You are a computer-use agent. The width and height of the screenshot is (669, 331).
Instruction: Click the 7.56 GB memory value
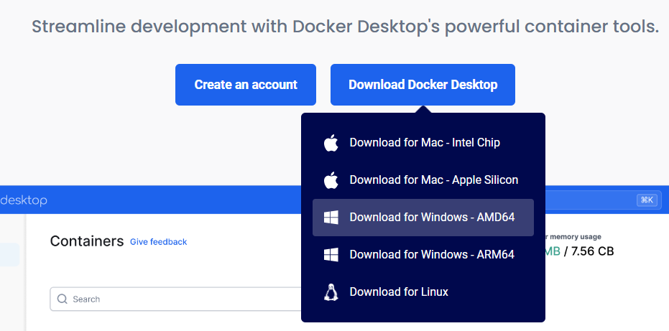pos(592,251)
